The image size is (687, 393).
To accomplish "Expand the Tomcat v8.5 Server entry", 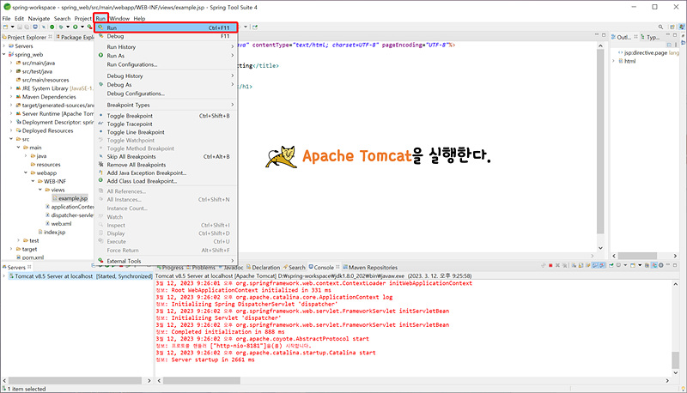I will pos(4,276).
